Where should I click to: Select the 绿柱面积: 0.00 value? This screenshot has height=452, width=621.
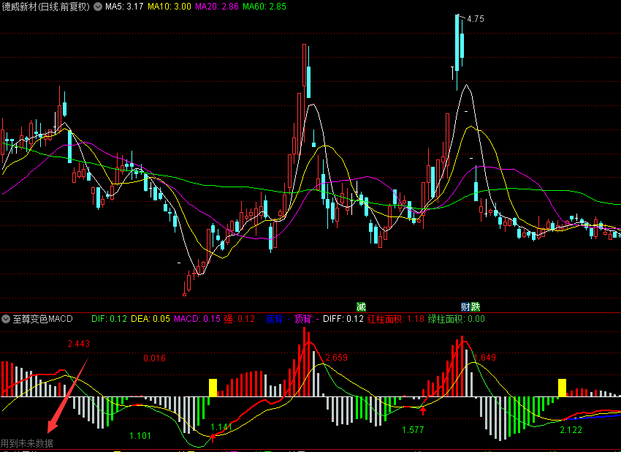[x=456, y=319]
